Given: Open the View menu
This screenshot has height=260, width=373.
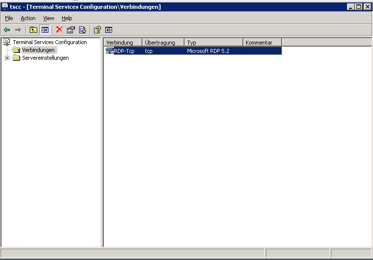Looking at the screenshot, I should (x=48, y=18).
